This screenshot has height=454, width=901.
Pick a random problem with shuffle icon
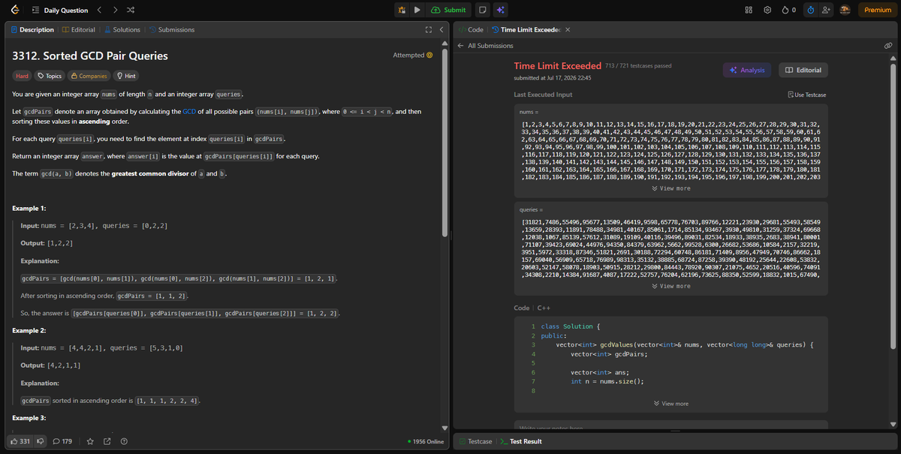tap(131, 10)
